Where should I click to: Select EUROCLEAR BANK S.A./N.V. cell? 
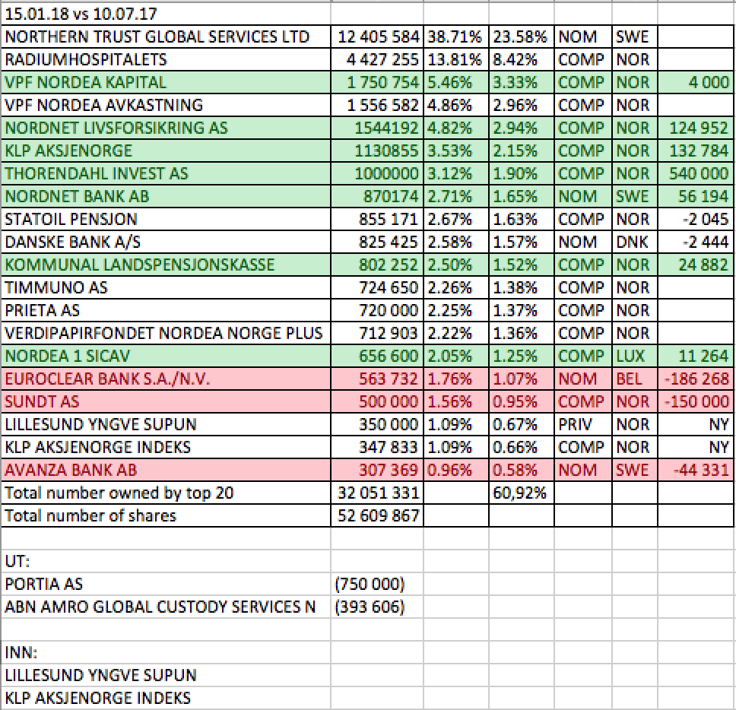(x=166, y=379)
